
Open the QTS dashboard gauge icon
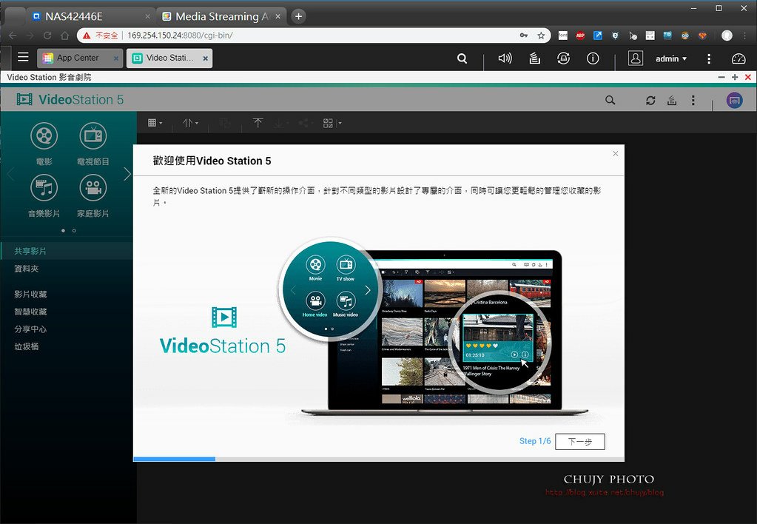point(739,58)
